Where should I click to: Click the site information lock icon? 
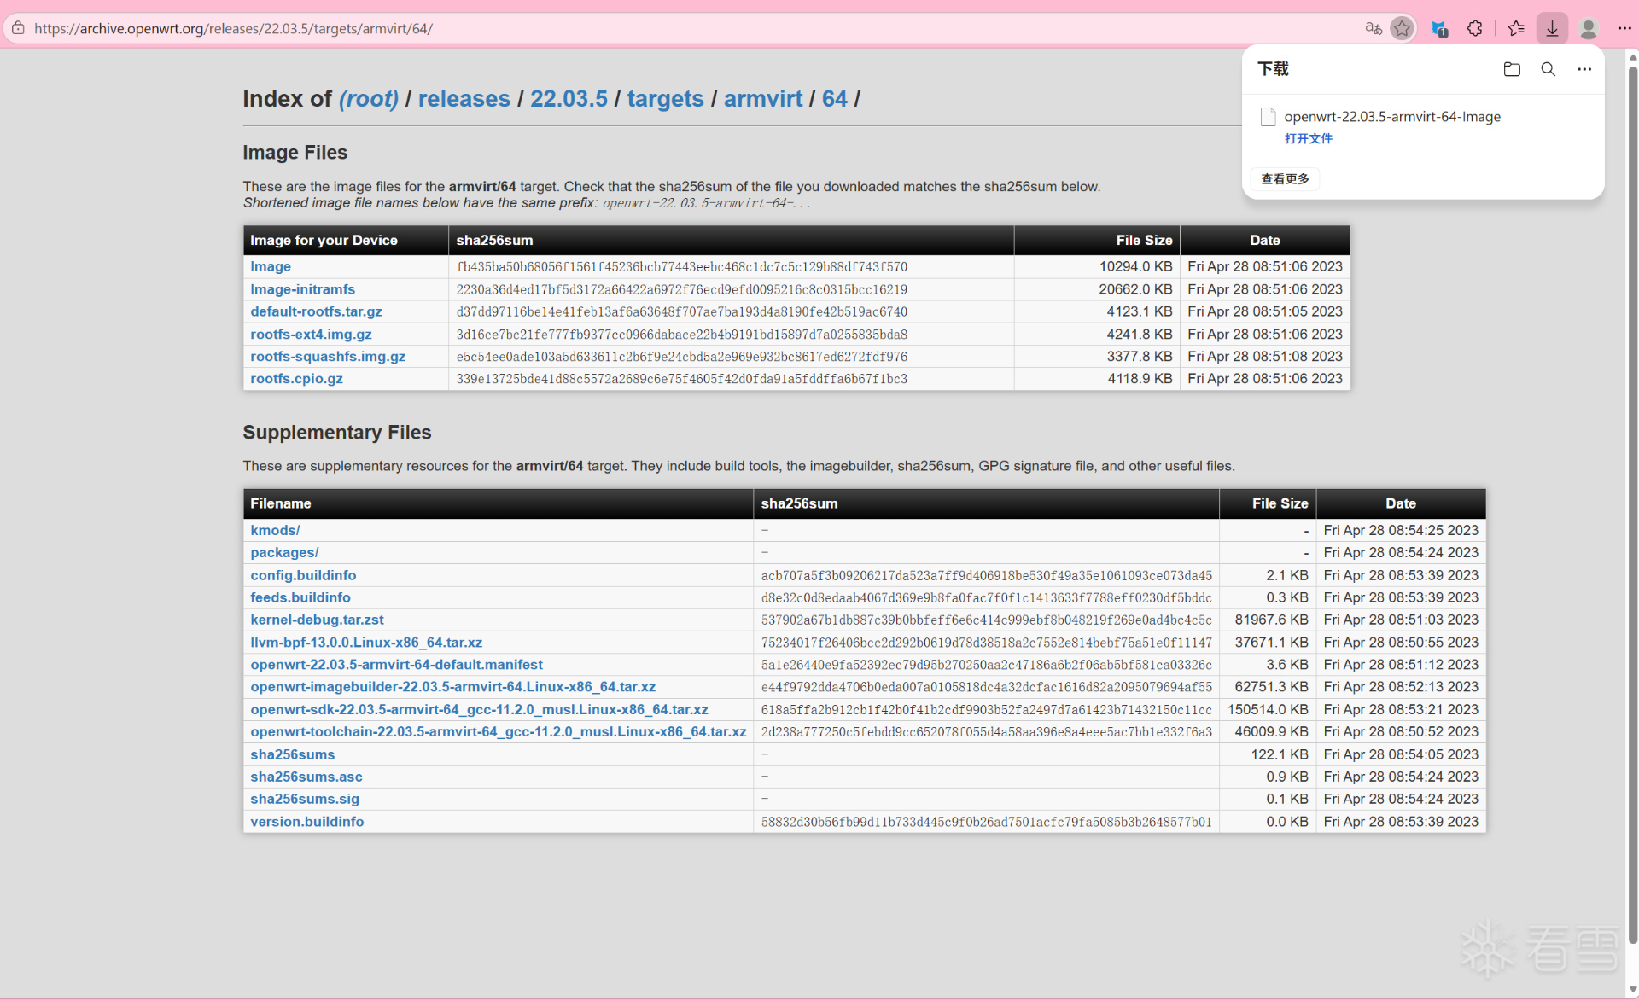(18, 28)
